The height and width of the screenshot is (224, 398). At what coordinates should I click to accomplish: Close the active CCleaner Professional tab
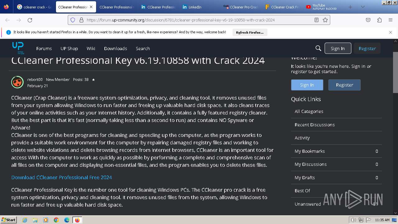pyautogui.click(x=91, y=7)
